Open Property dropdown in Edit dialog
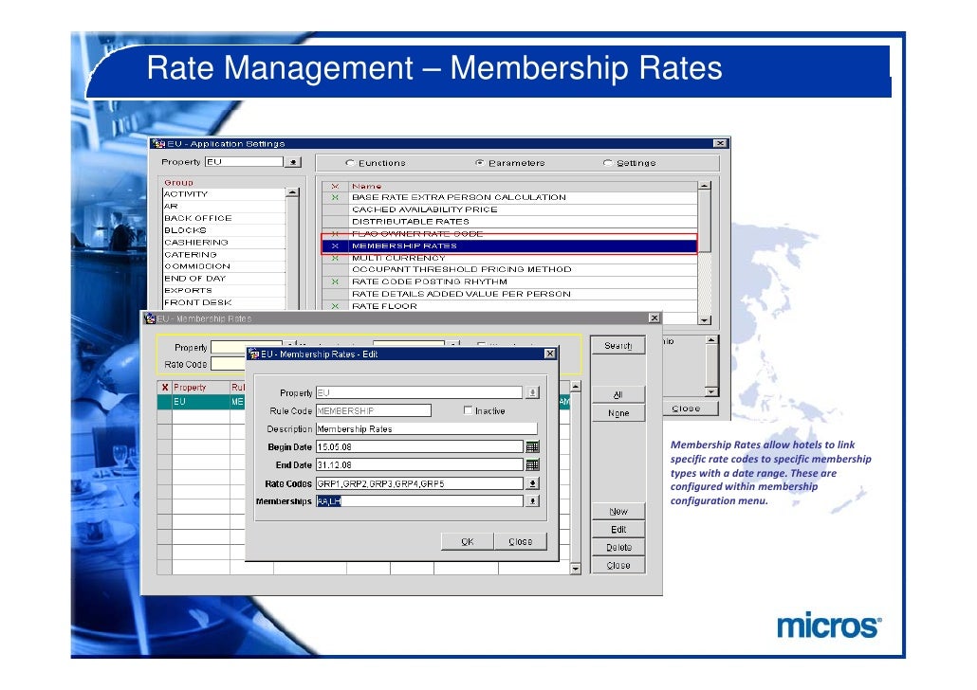Viewport: 977px width, 690px height. click(532, 392)
